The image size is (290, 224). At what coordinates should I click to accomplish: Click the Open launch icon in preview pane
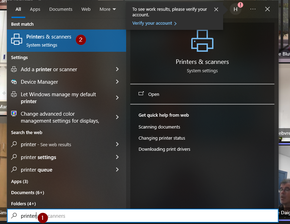pos(141,94)
